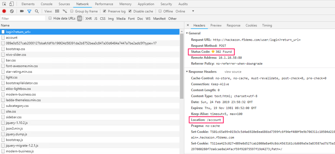Click the file icon beside site.css
Viewport: 335px width, 154px height.
click(x=3, y=112)
